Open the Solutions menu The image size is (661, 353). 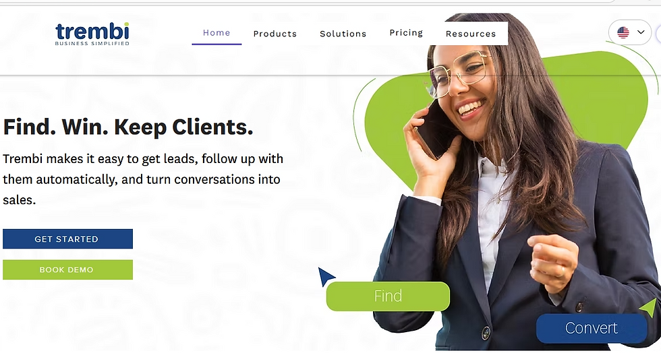click(343, 34)
